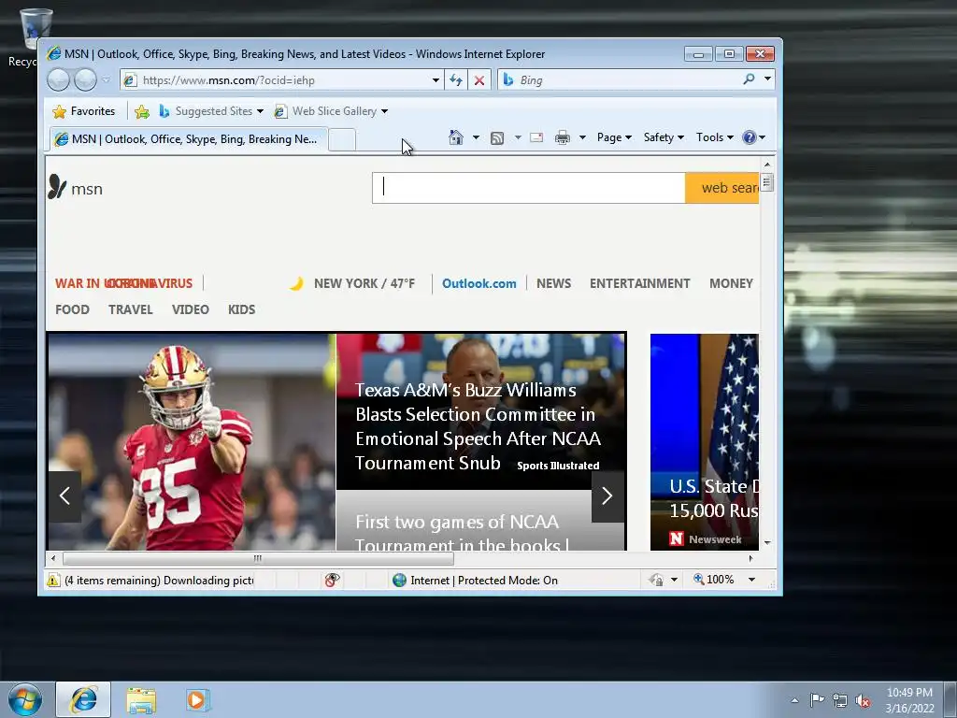Click the Action Center flag icon
957x718 pixels.
(x=817, y=699)
